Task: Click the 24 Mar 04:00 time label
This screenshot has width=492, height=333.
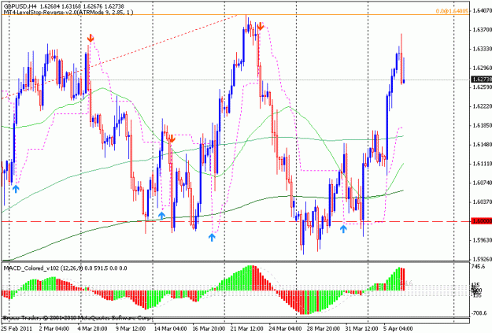Action: click(x=285, y=328)
